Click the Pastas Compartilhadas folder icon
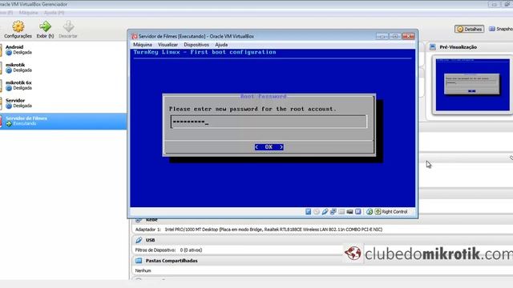The image size is (513, 288). (x=139, y=261)
